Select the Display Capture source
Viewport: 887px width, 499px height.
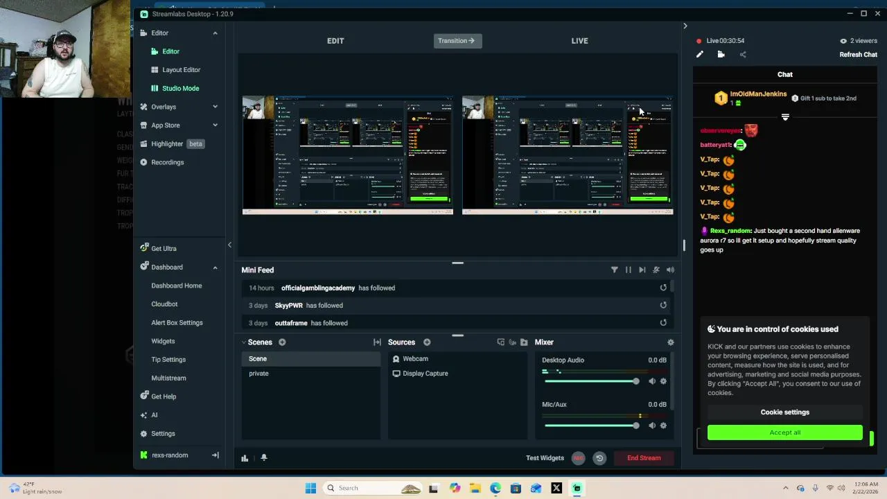click(457, 374)
